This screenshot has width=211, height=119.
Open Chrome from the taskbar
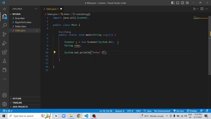coord(79,116)
